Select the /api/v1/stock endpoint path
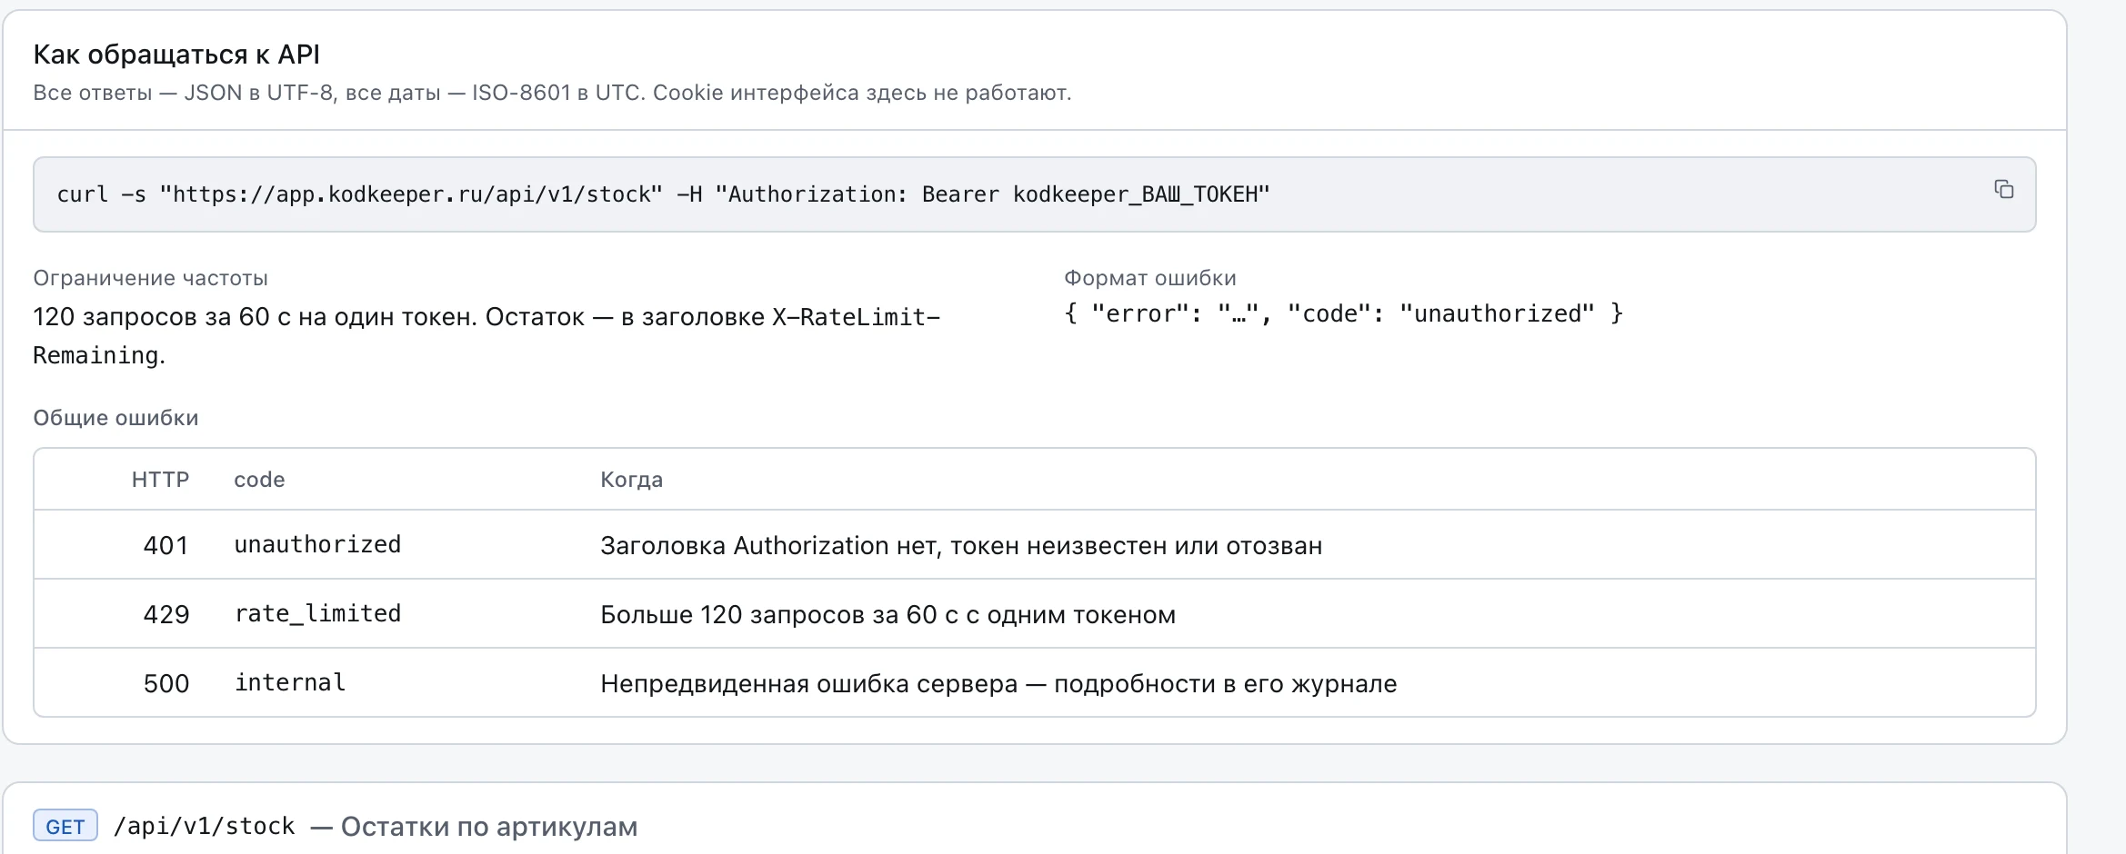This screenshot has height=854, width=2126. 205,826
